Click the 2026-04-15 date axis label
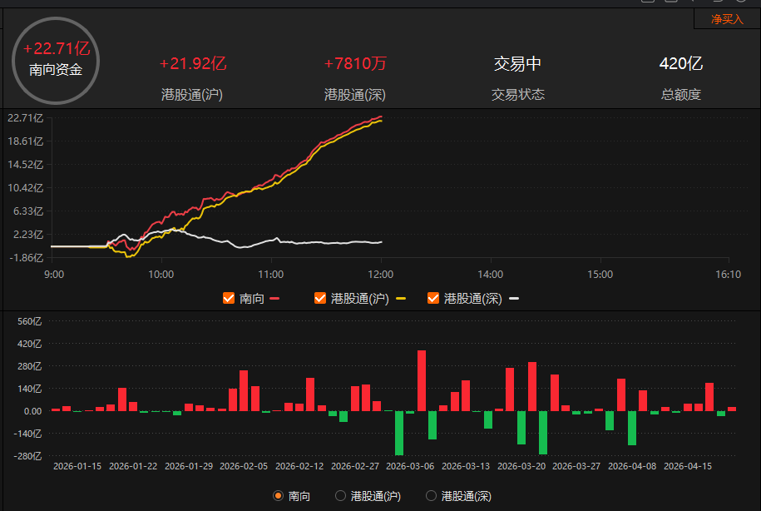The width and height of the screenshot is (761, 511). 688,466
